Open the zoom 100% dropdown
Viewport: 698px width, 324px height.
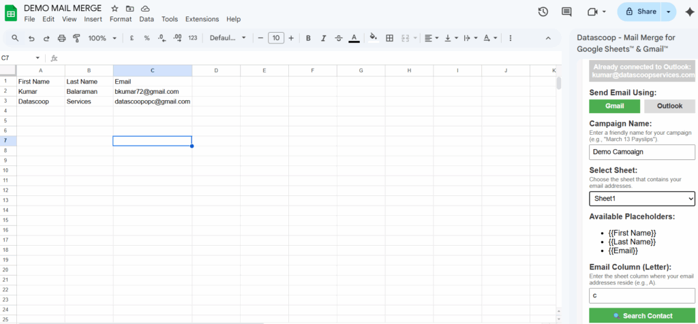pyautogui.click(x=102, y=38)
